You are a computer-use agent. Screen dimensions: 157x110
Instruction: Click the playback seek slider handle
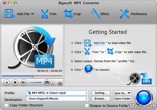pos(32,76)
